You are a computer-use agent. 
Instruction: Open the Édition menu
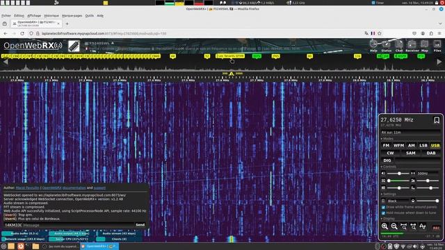(19, 16)
